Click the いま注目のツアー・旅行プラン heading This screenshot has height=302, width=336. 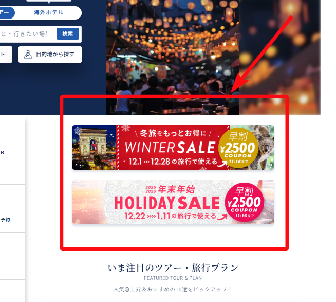click(x=173, y=268)
